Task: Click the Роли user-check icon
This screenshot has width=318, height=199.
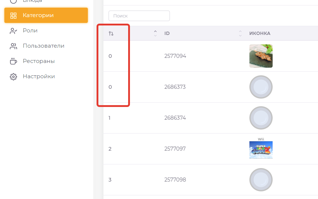Action: [13, 31]
